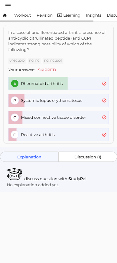Open the Revision tab
The image size is (117, 263).
point(44,15)
